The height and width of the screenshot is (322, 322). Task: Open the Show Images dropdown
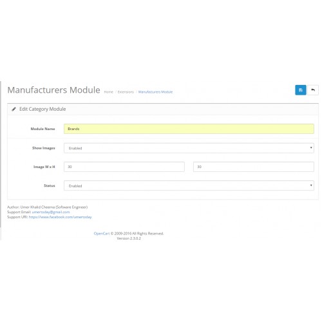coord(189,148)
